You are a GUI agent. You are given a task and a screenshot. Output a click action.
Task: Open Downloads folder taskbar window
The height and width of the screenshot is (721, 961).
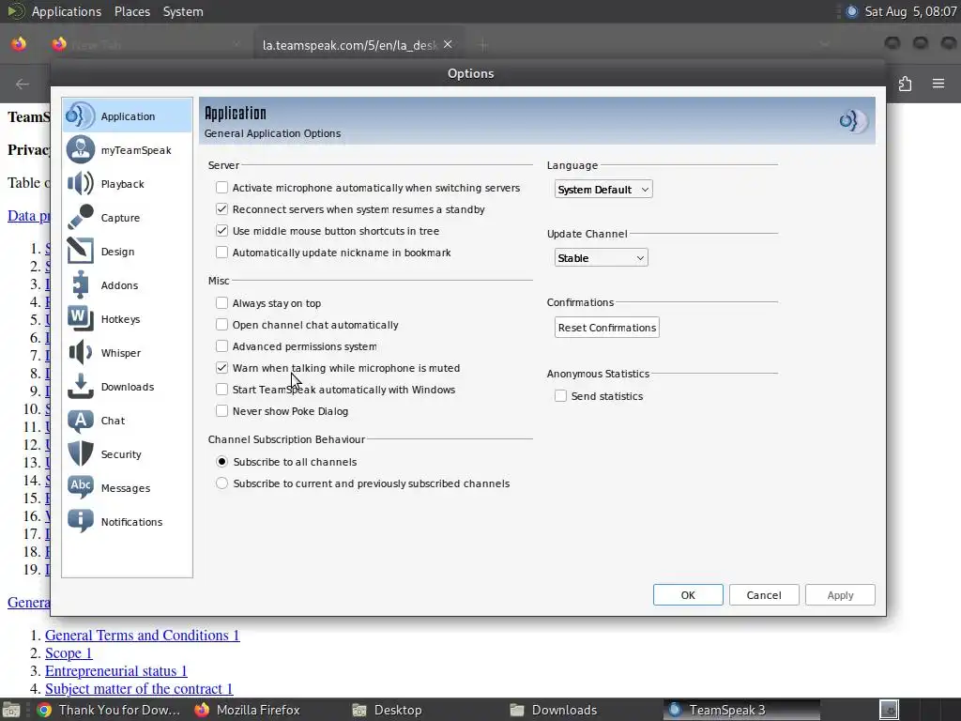pyautogui.click(x=554, y=710)
